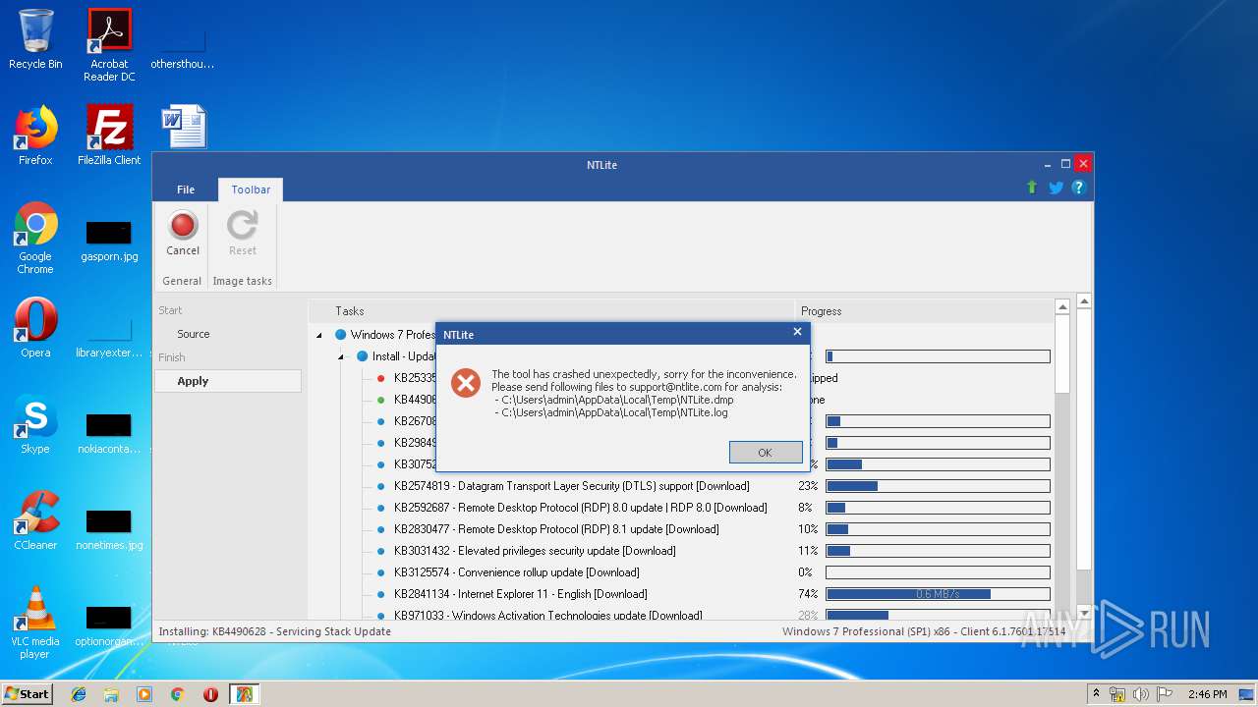1258x707 pixels.
Task: Open Opera desktop shortcut
Action: (x=35, y=328)
